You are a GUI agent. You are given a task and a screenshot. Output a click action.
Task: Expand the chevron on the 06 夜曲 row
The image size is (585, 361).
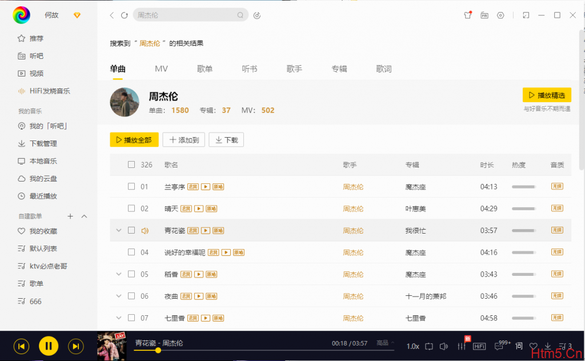click(119, 296)
